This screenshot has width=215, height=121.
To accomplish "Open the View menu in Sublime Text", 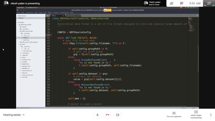I will (41, 13).
